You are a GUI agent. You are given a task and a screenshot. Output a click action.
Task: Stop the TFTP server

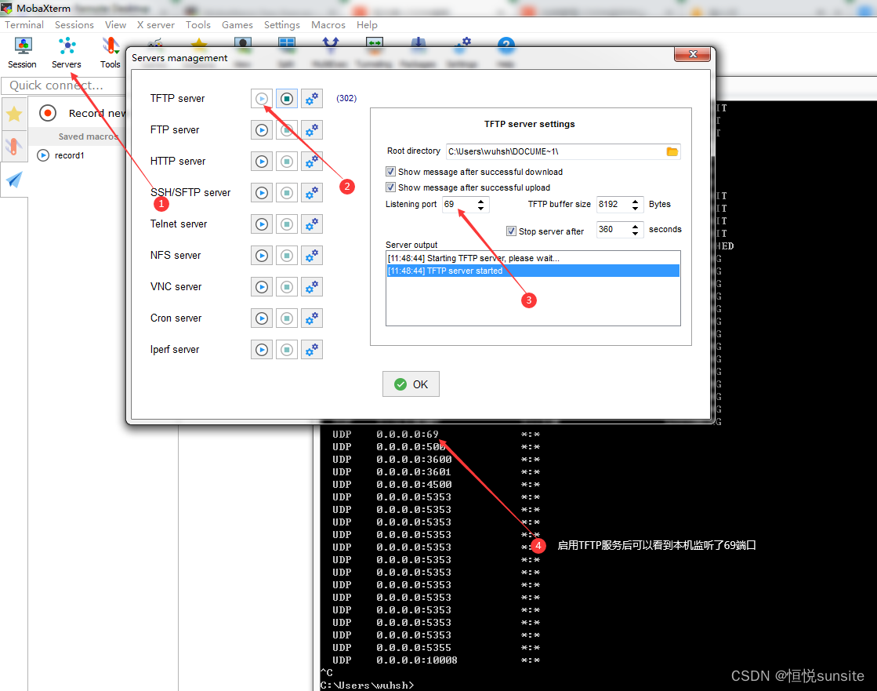[x=286, y=99]
